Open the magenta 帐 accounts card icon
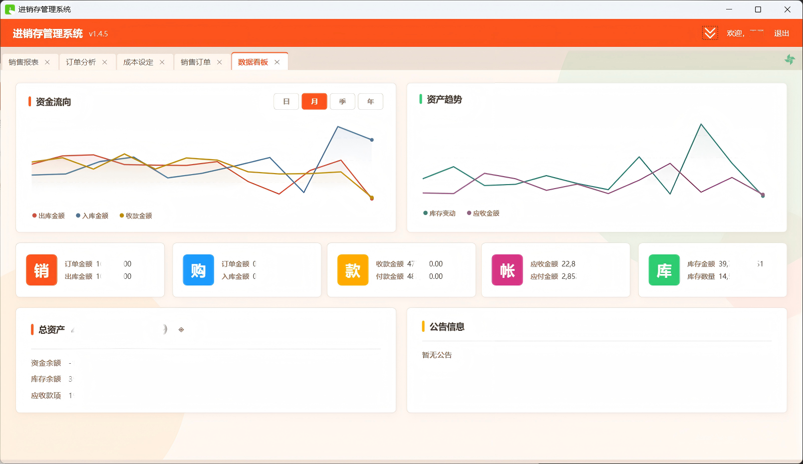803x464 pixels. coord(507,270)
